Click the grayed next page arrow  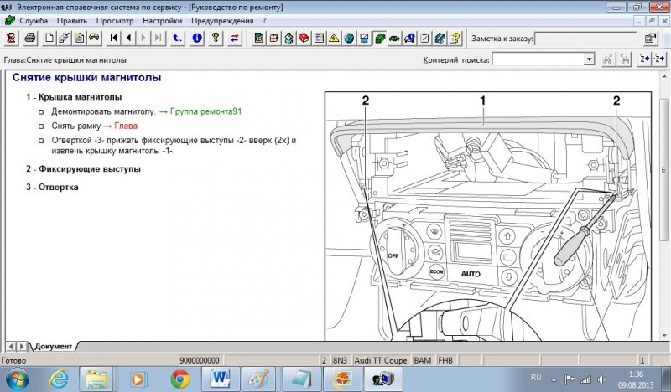click(143, 38)
